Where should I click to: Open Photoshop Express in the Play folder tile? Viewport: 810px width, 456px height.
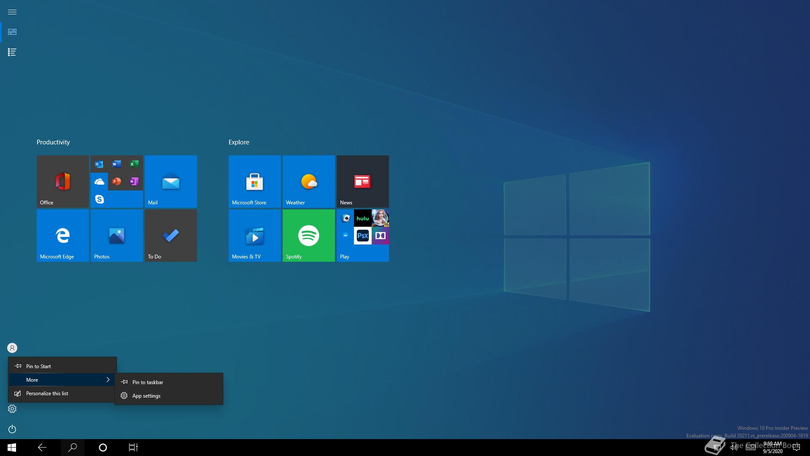tap(363, 235)
